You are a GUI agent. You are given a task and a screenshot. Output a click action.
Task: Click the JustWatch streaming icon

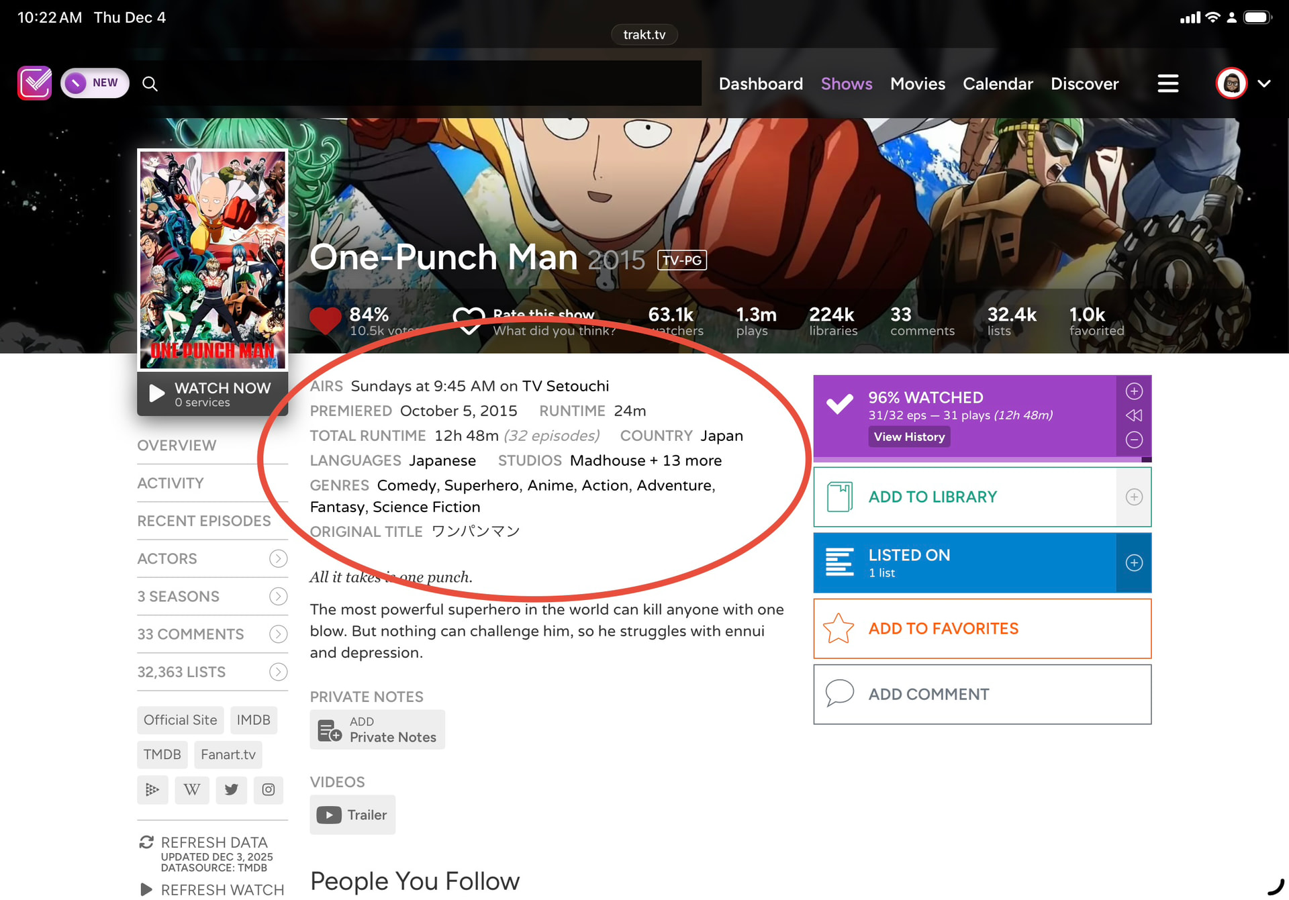click(x=152, y=790)
